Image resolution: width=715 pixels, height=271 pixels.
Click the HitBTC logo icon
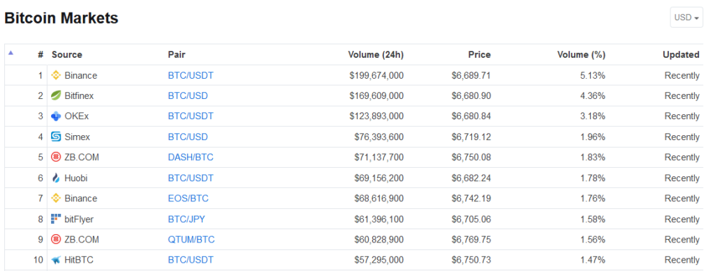pos(56,260)
